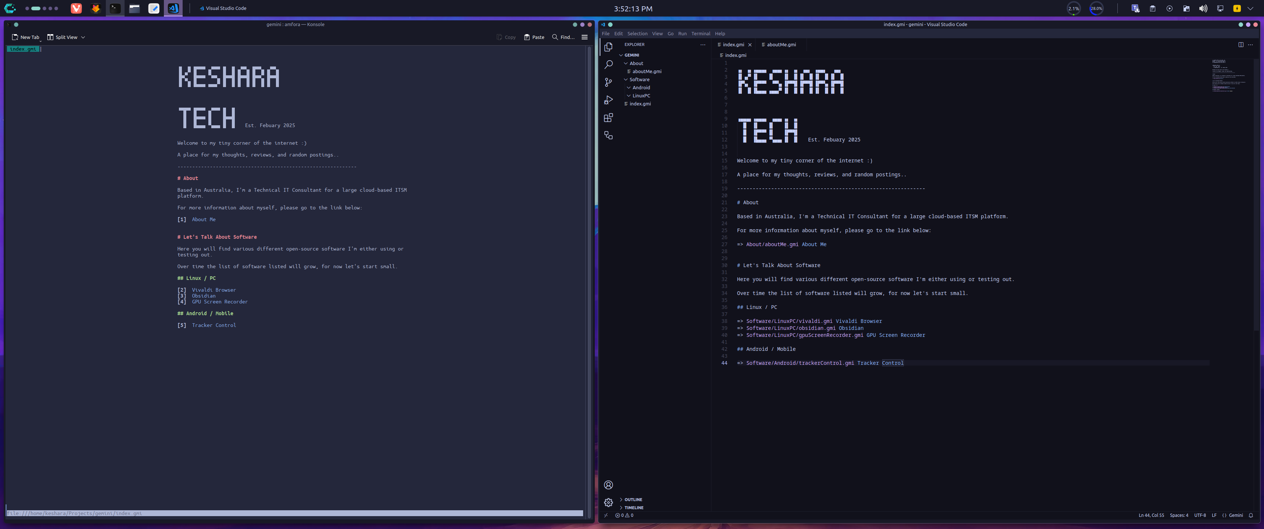Open the Help menu in VS Code
This screenshot has width=1264, height=529.
pyautogui.click(x=720, y=34)
